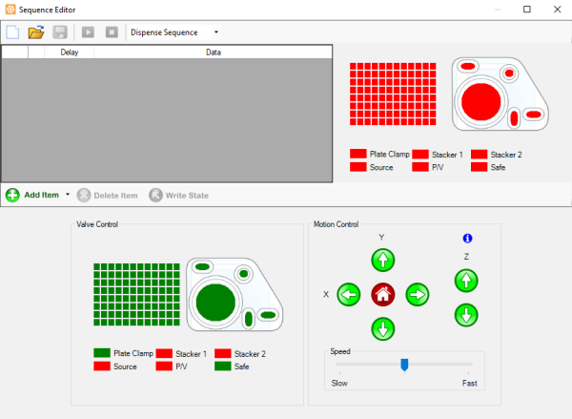This screenshot has height=419, width=572.
Task: Click the Write State button
Action: click(x=178, y=195)
